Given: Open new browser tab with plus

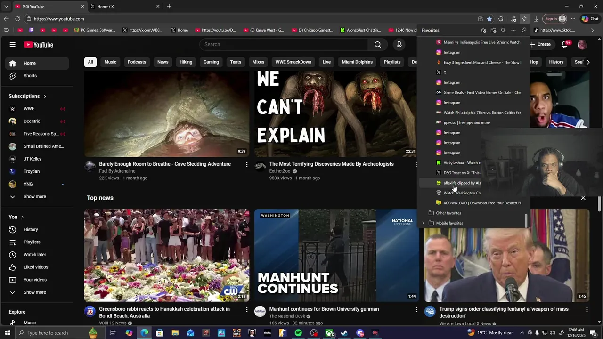Looking at the screenshot, I should 169,7.
